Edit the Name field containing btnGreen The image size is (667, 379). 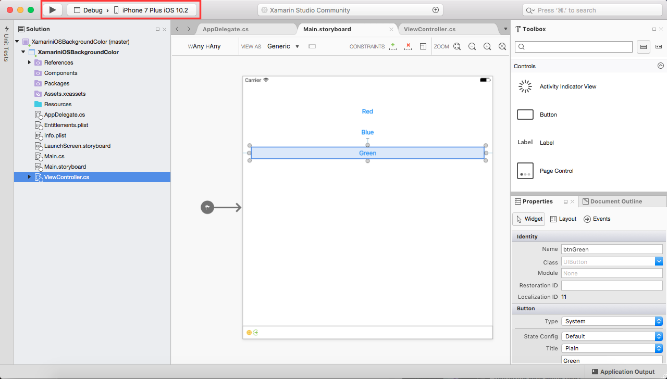coord(611,249)
